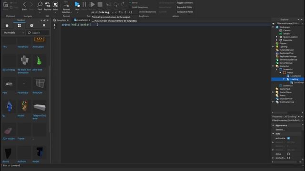Open Toolbox inventory bag tab
Viewport: 305px width, 171px height.
(7, 26)
